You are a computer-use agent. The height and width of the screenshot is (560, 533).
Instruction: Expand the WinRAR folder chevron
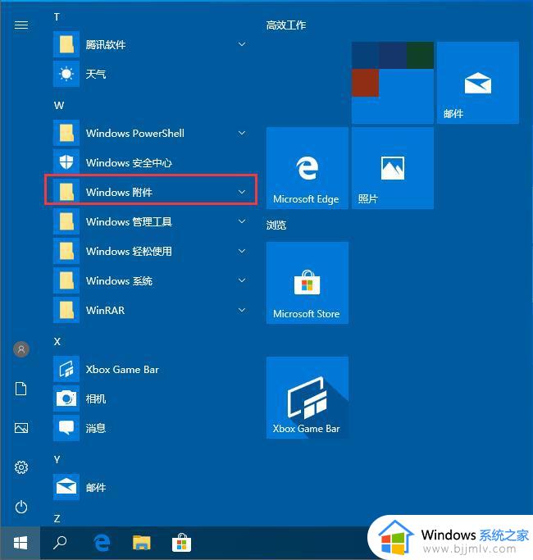(242, 310)
